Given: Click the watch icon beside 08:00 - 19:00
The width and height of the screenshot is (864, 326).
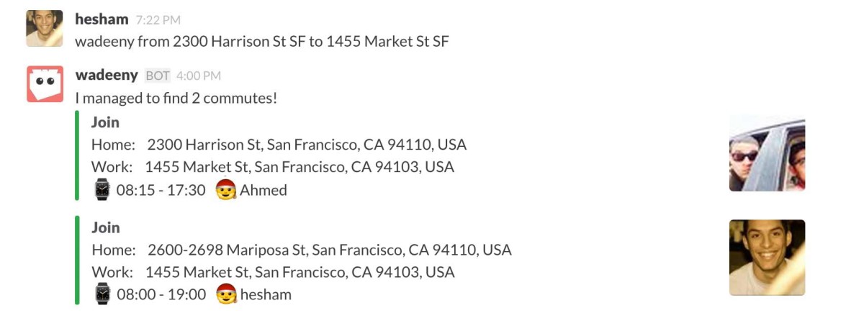Looking at the screenshot, I should tap(102, 294).
